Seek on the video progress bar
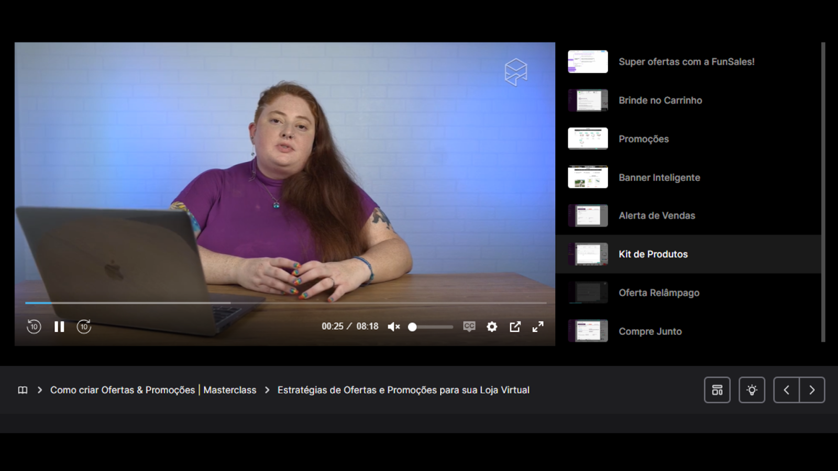 [x=286, y=302]
